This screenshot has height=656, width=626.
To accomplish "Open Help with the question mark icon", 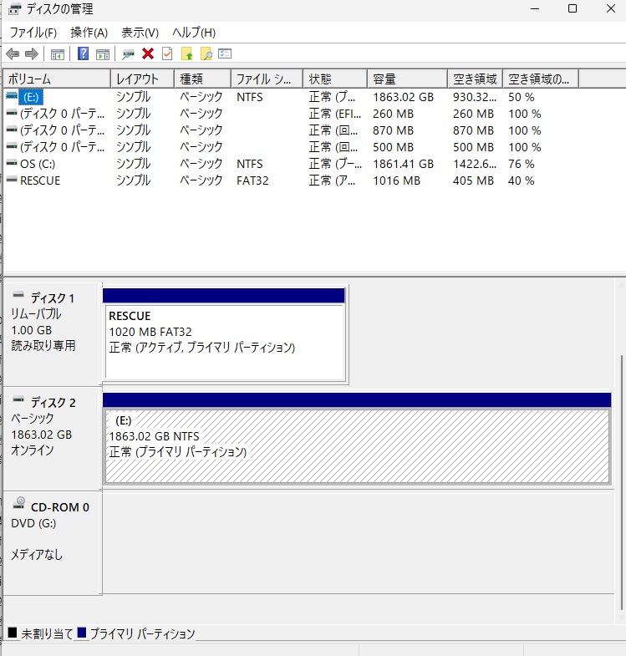I will pyautogui.click(x=84, y=53).
